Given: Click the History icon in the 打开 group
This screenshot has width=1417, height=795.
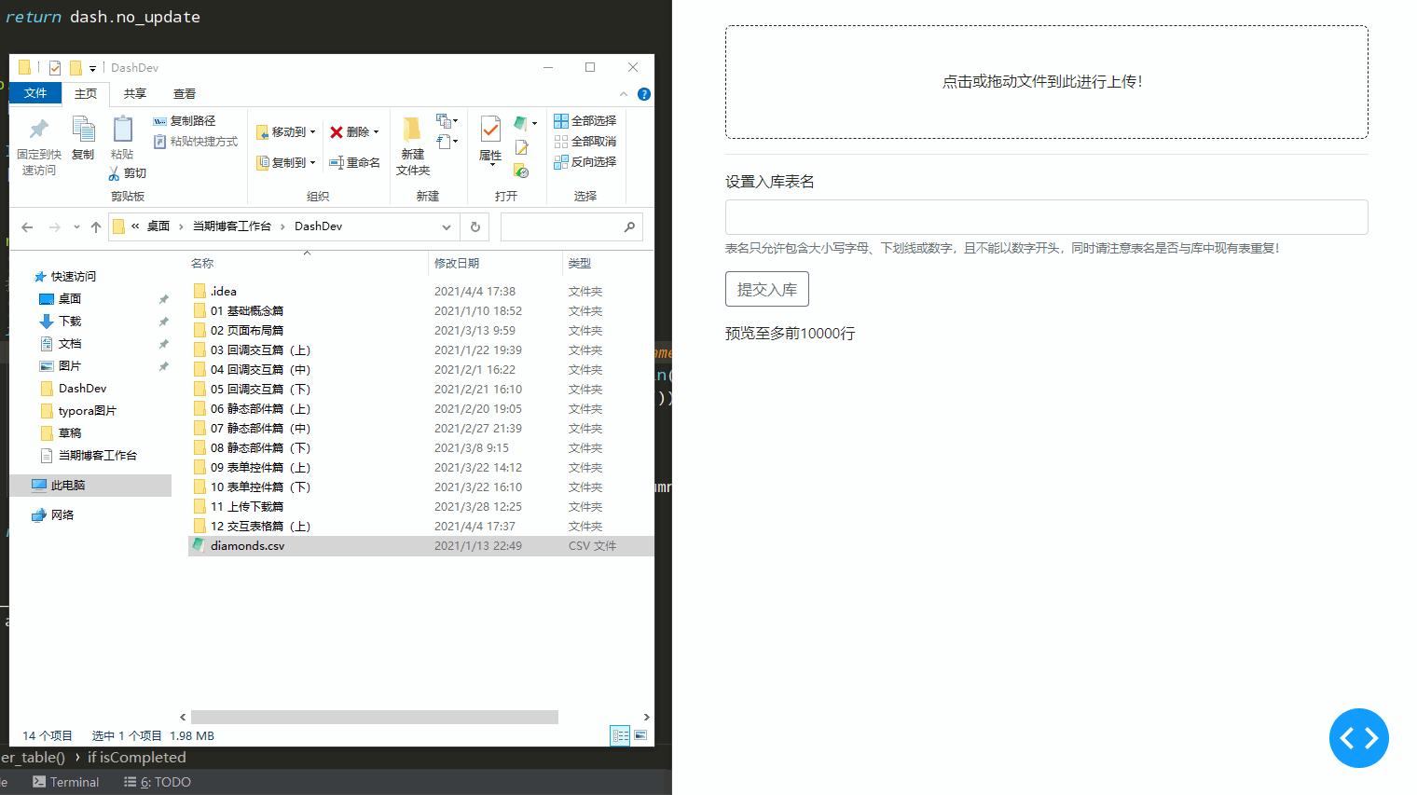Looking at the screenshot, I should 522,171.
